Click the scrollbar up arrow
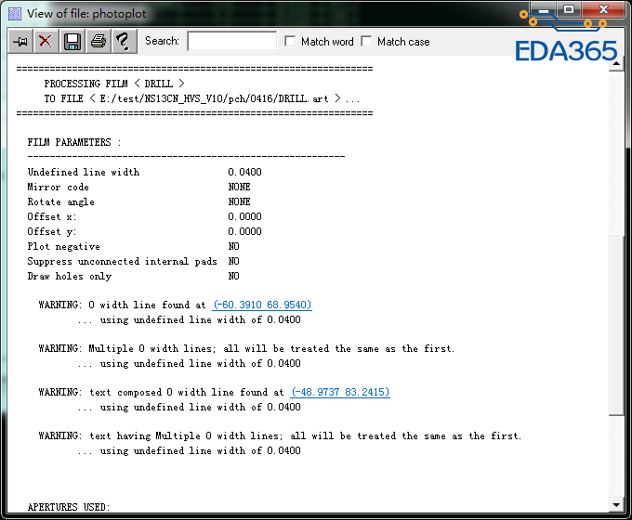632x520 pixels. (x=616, y=64)
